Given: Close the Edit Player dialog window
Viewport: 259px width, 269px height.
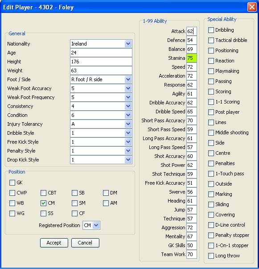Looking at the screenshot, I should [x=252, y=7].
